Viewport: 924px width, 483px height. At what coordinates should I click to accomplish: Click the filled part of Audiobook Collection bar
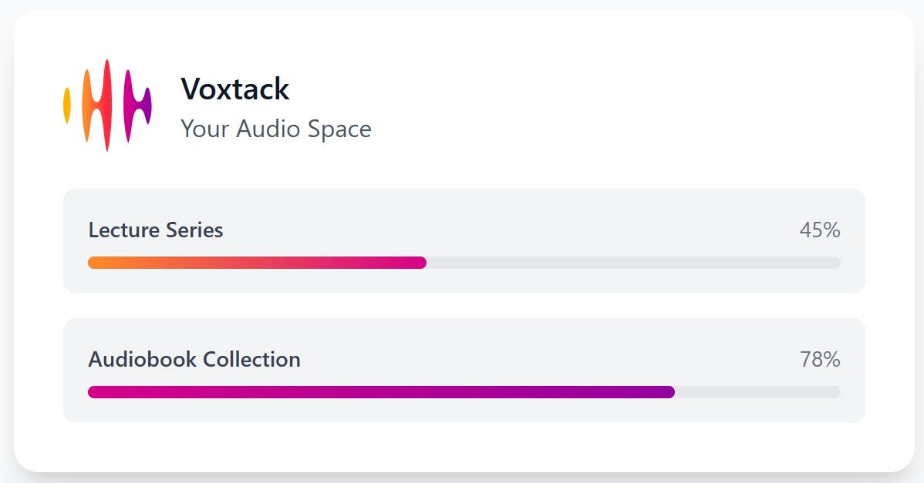[381, 392]
